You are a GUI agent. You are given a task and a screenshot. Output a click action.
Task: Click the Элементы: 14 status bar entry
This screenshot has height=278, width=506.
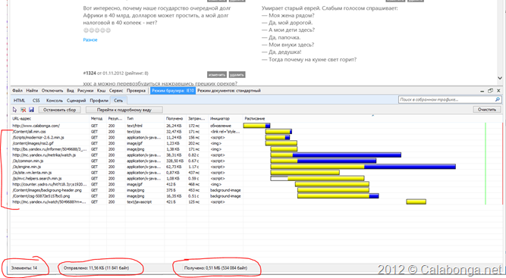24,267
